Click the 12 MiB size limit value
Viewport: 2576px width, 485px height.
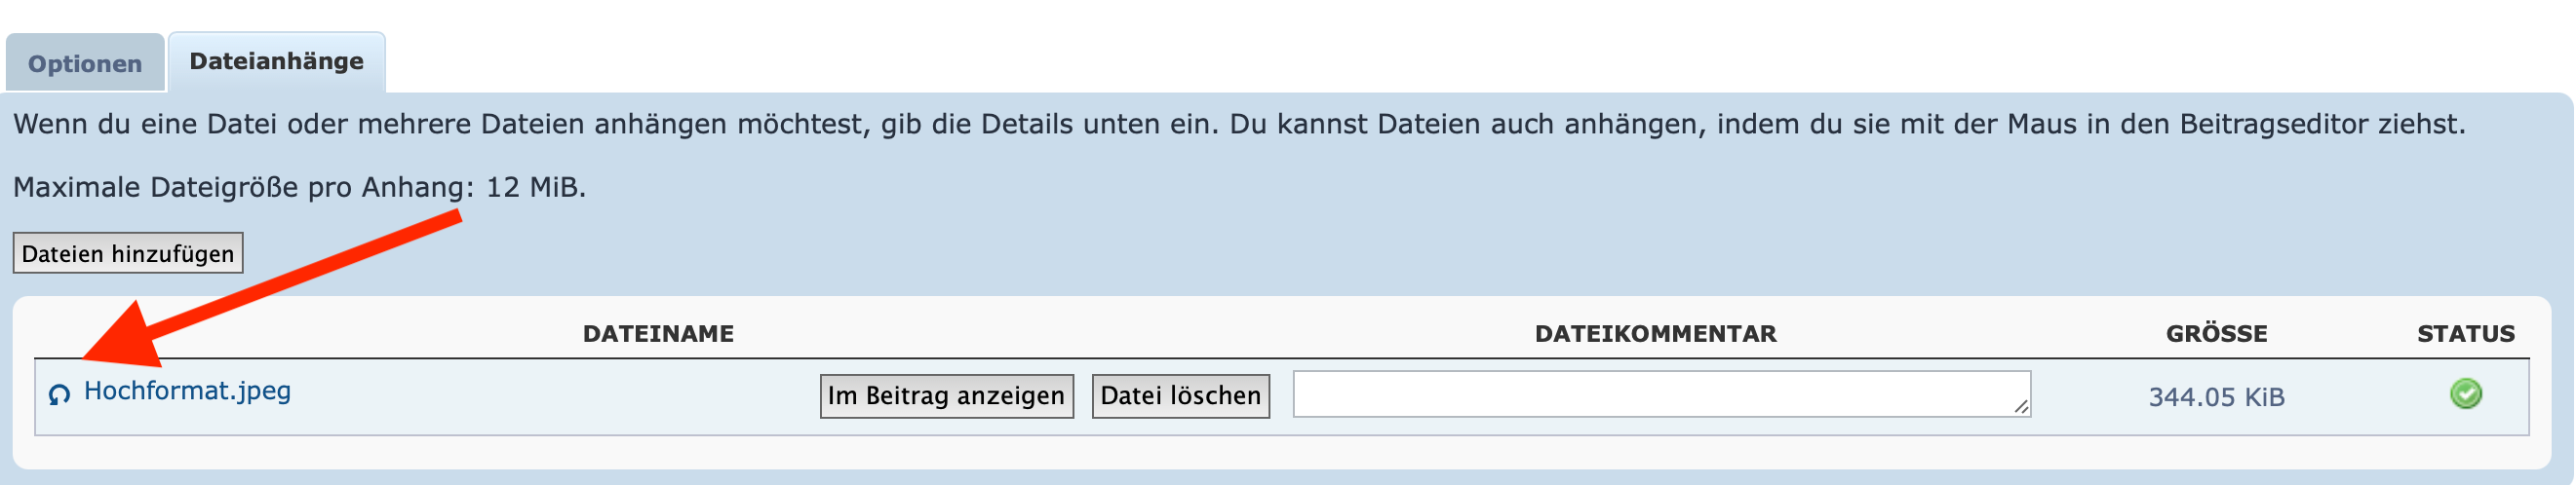[x=533, y=188]
